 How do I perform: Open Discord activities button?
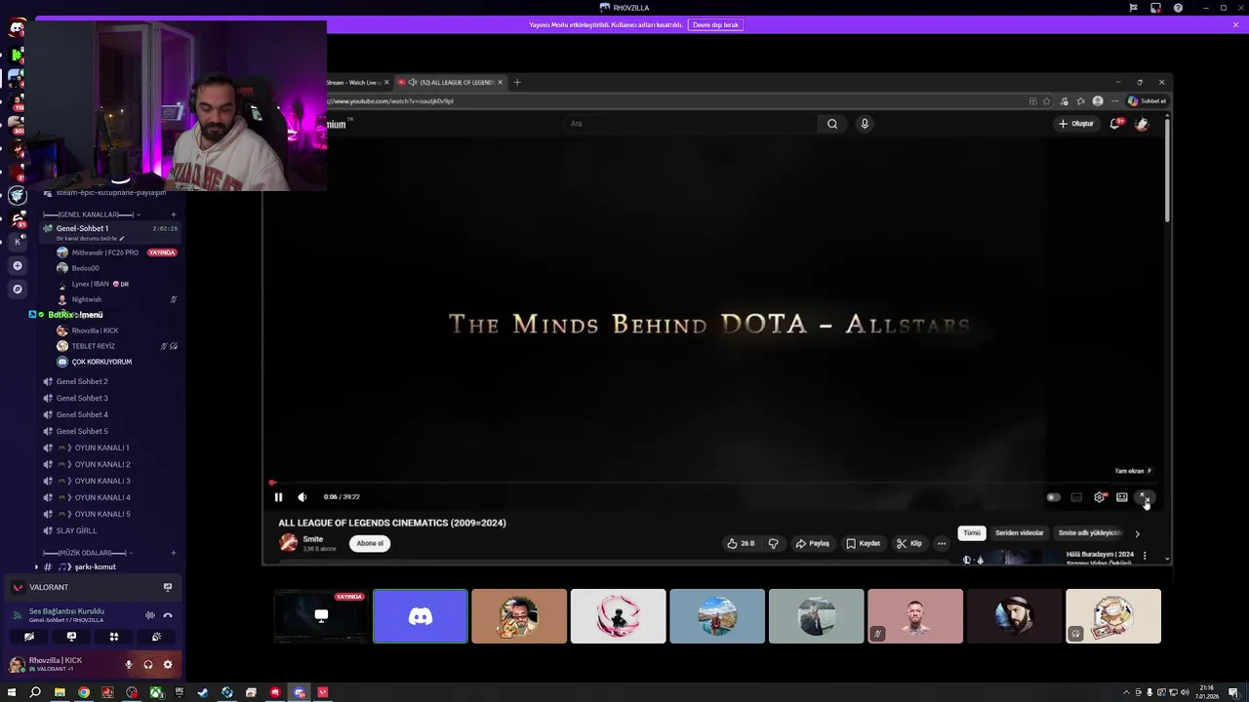(113, 637)
